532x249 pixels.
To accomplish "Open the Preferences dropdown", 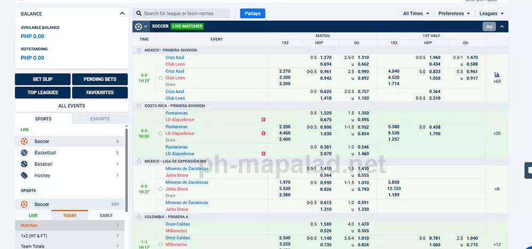I will [x=454, y=14].
